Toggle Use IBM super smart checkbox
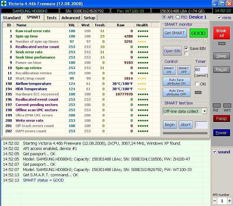 pyautogui.click(x=205, y=41)
